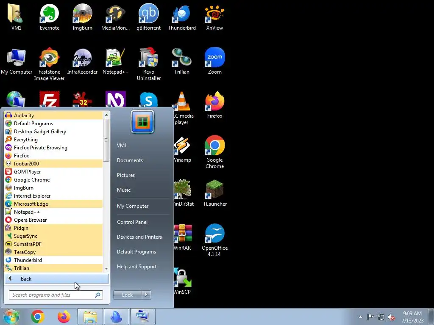Open OpenOffice 4.1.14 desktop icon
The image size is (434, 325).
click(214, 240)
